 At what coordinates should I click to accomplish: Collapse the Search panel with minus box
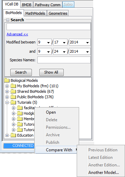pyautogui.click(x=8, y=20)
